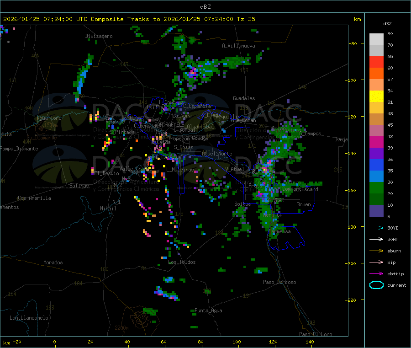Click the white-gray 80 dBZ color swatch
This screenshot has width=411, height=348.
[376, 39]
